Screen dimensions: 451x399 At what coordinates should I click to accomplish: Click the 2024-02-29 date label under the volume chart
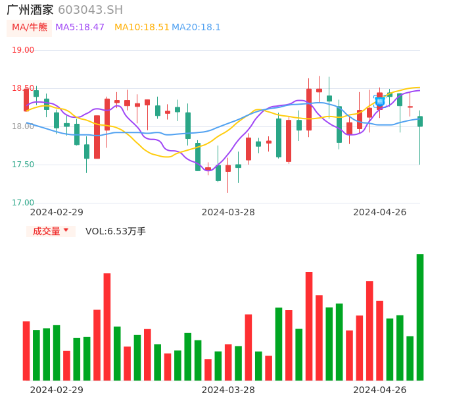coord(57,390)
